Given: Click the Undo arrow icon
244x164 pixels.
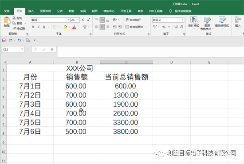Looking at the screenshot, I should click(19, 40).
